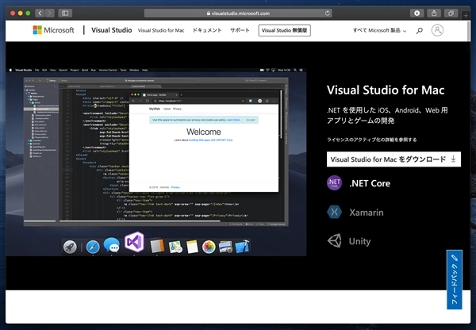Open the サポート nav item

[240, 30]
